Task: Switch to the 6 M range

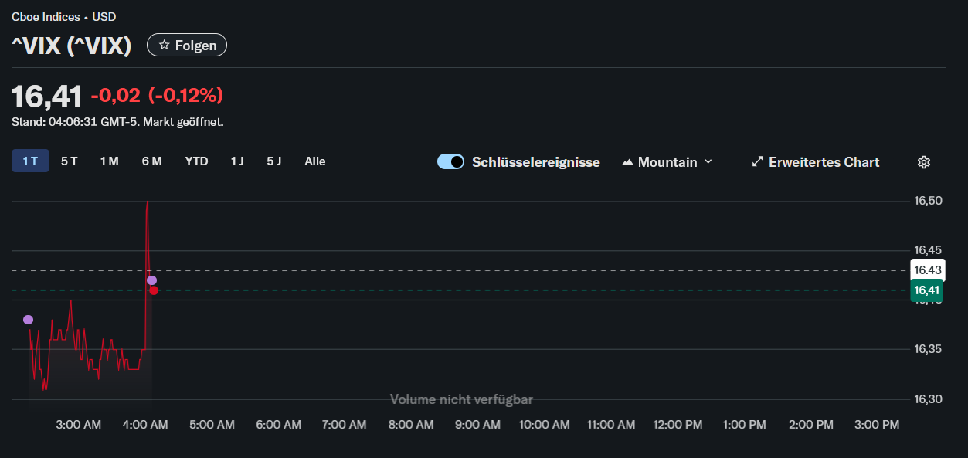Action: [x=152, y=161]
